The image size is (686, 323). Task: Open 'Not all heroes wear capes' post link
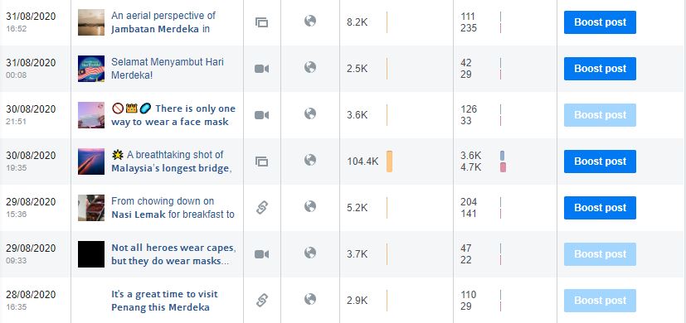coord(173,254)
